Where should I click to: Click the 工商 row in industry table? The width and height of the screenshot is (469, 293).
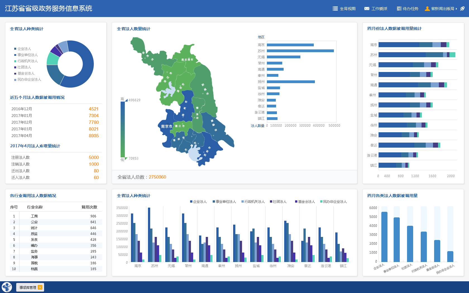[x=56, y=216]
